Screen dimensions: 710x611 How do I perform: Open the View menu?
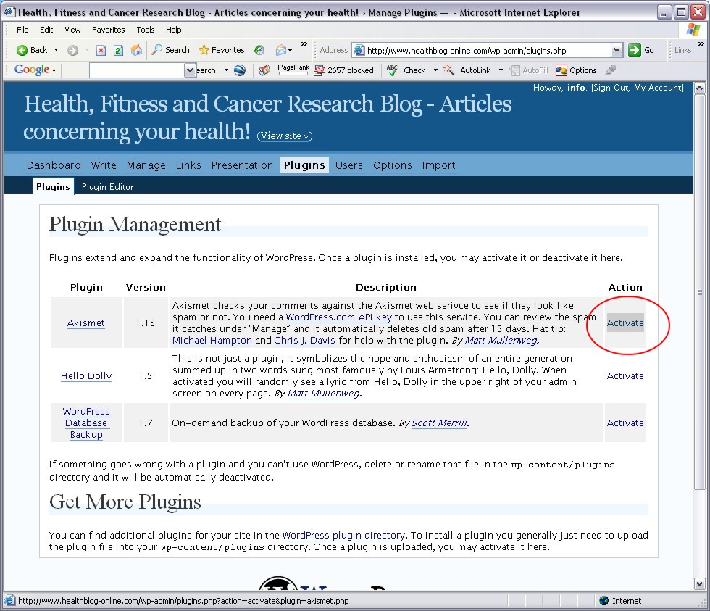[72, 30]
